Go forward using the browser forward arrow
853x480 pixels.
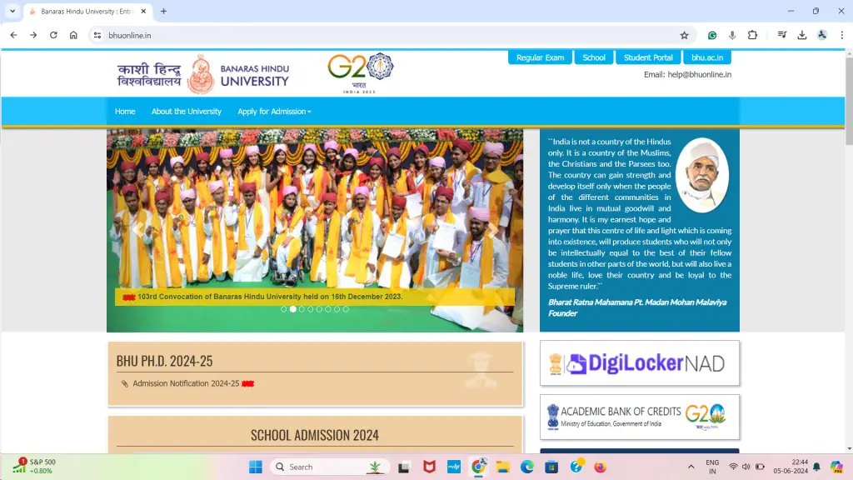click(33, 35)
